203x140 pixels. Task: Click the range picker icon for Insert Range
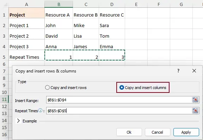coord(195,100)
